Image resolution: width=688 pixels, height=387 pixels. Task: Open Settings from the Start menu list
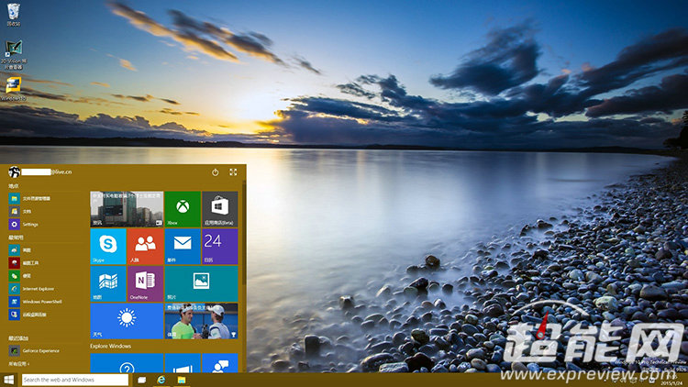pos(29,224)
